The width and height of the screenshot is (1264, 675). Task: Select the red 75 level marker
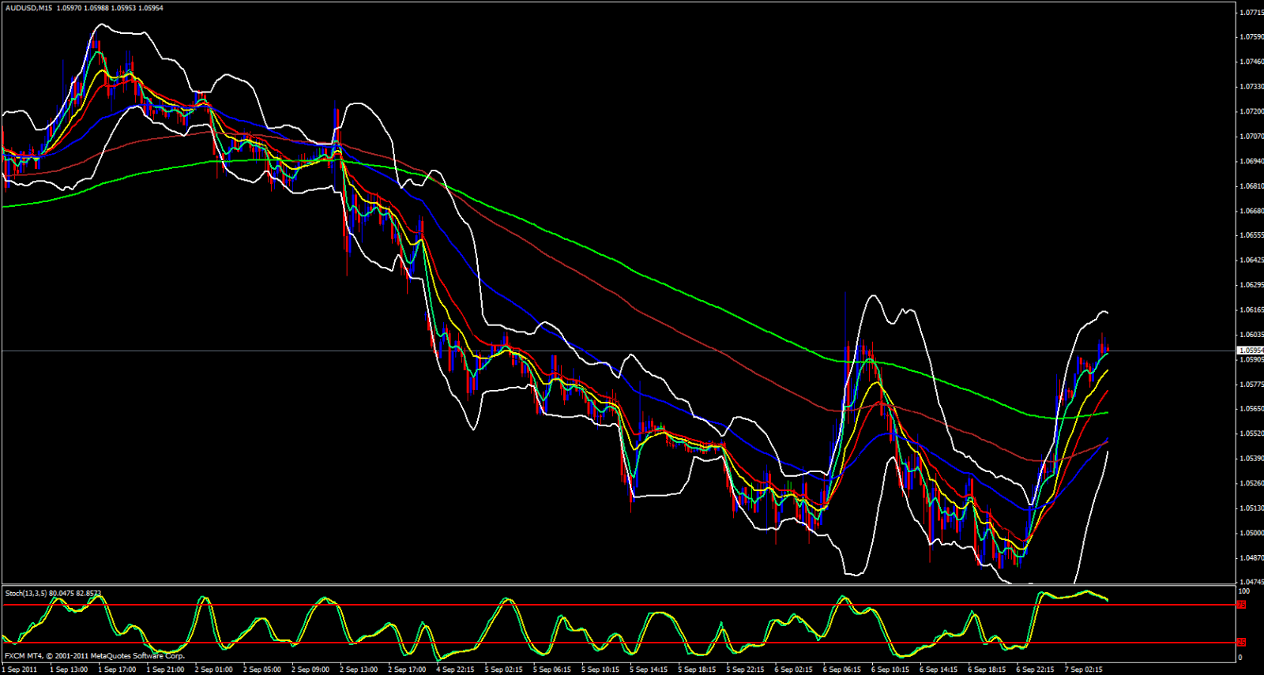[x=1241, y=605]
